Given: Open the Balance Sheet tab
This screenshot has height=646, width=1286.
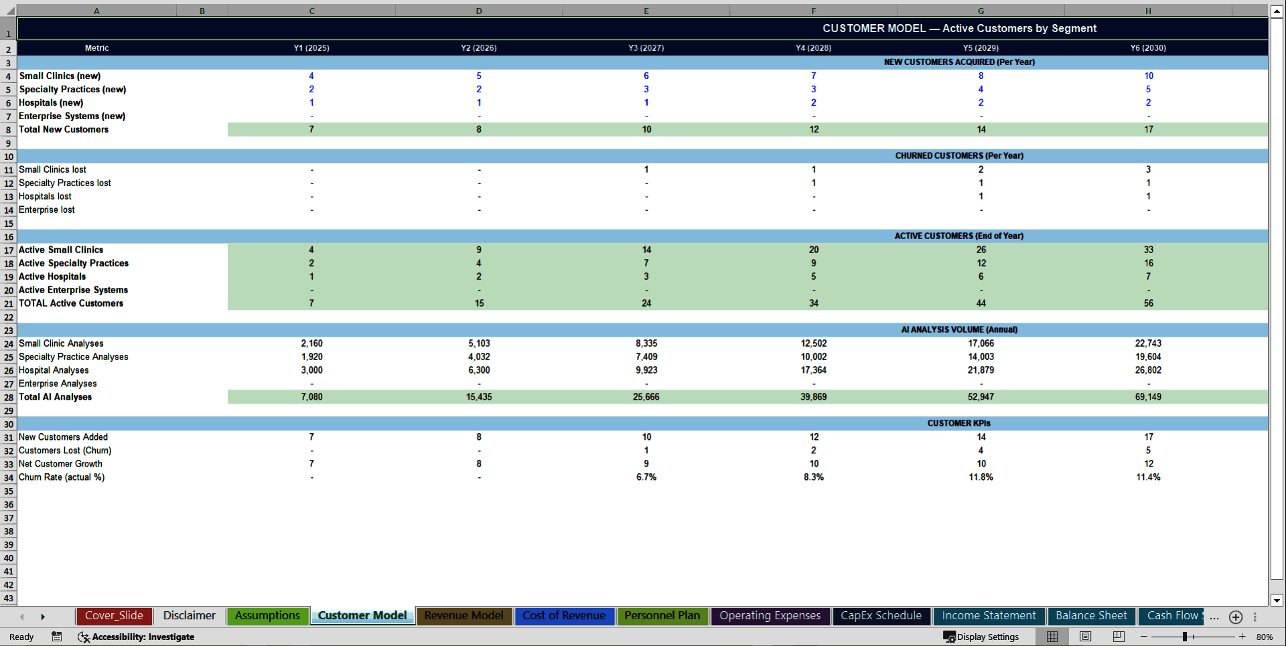Looking at the screenshot, I should coord(1091,616).
